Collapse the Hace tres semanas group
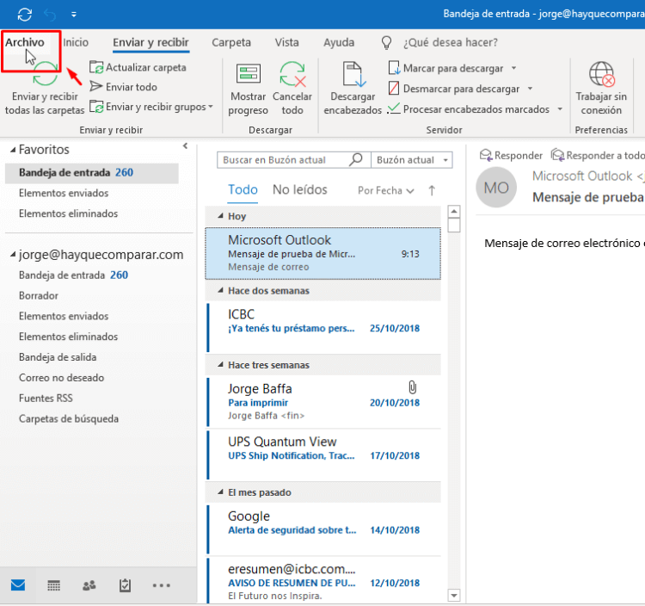 tap(220, 365)
